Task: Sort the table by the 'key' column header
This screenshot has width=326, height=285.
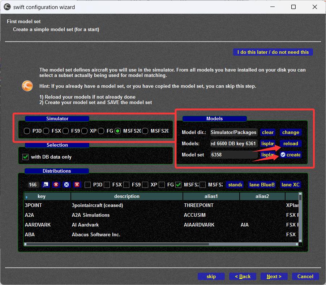Action: 47,196
